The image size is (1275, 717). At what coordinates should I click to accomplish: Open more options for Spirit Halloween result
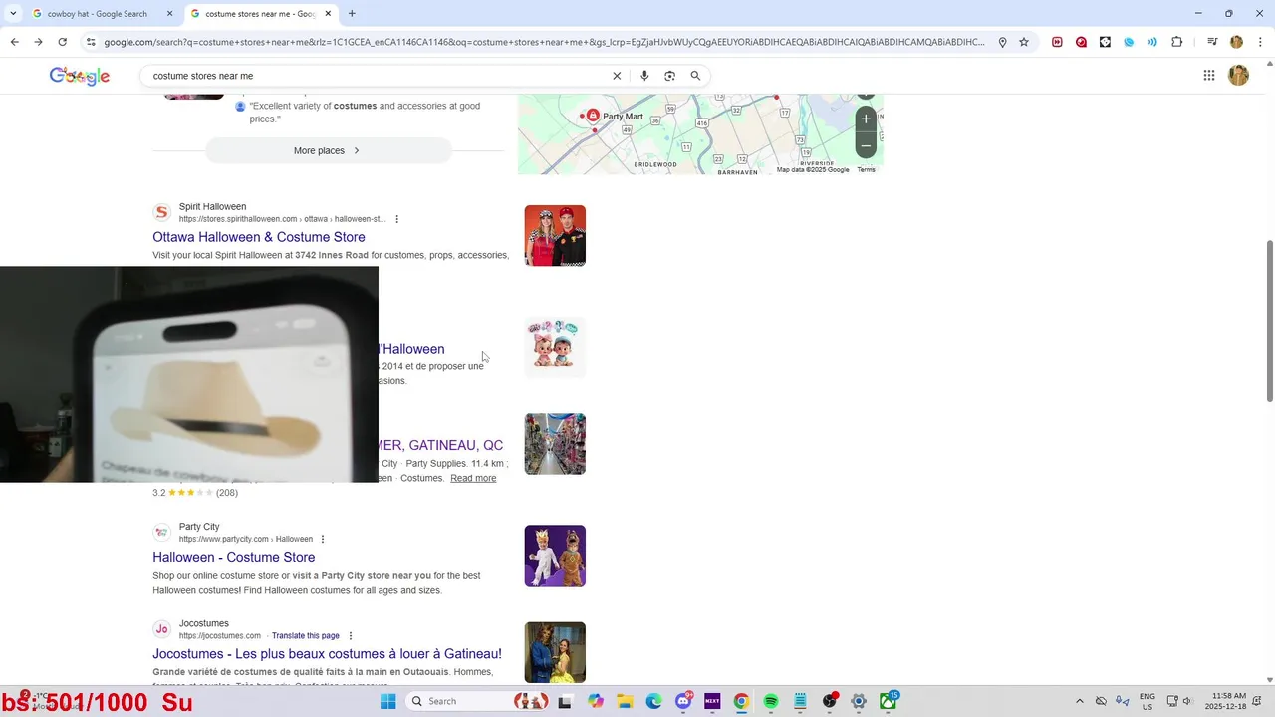coord(396,219)
